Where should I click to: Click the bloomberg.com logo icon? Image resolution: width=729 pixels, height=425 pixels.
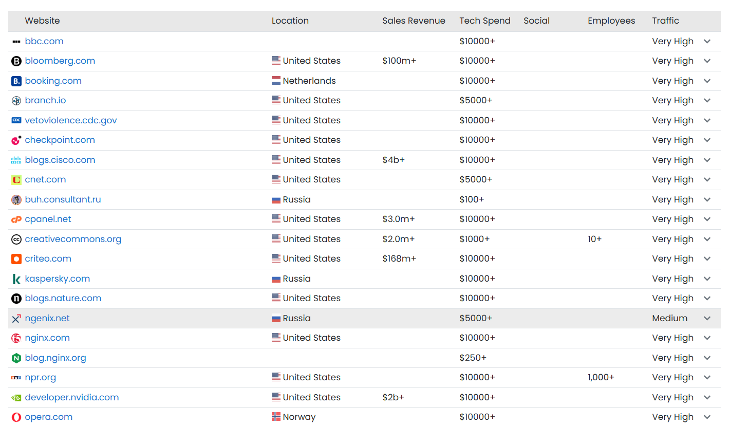coord(16,61)
